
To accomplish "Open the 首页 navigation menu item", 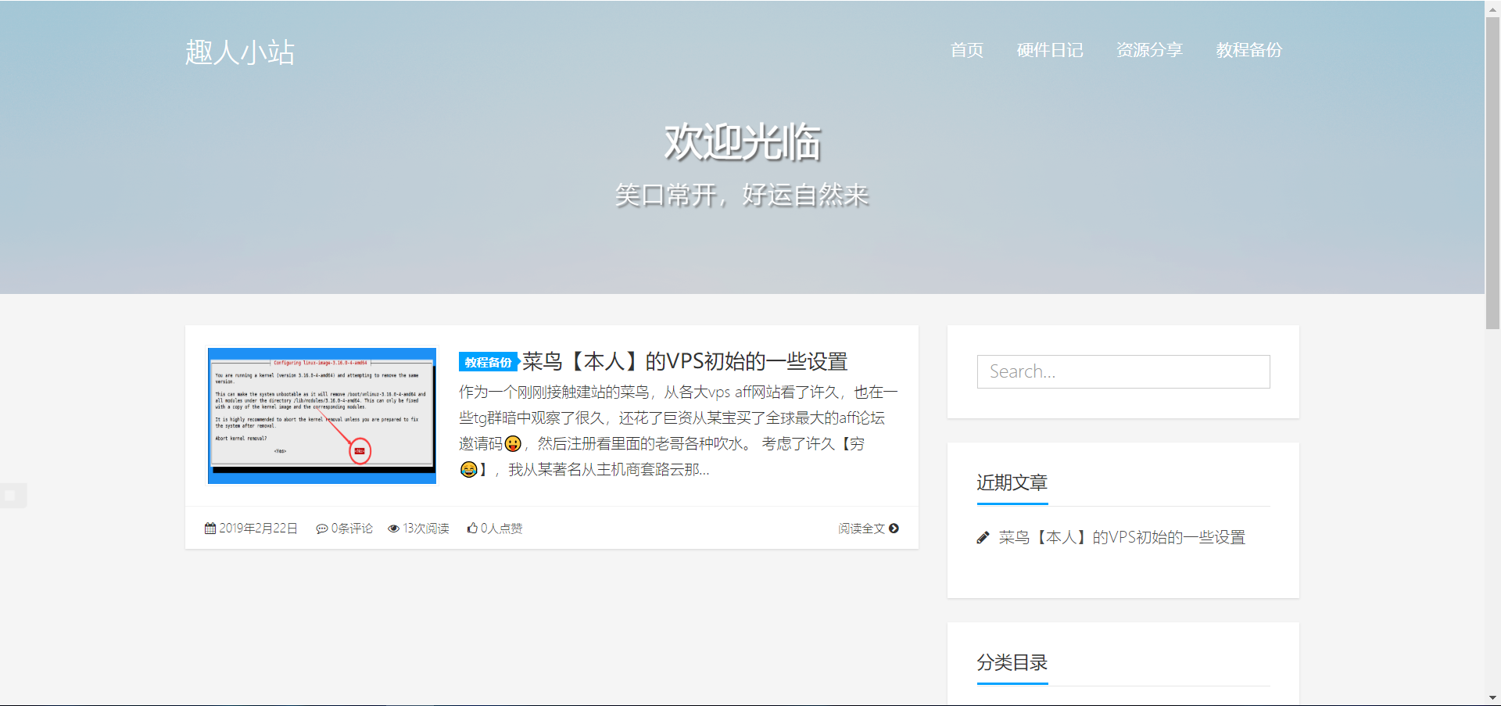I will tap(966, 50).
